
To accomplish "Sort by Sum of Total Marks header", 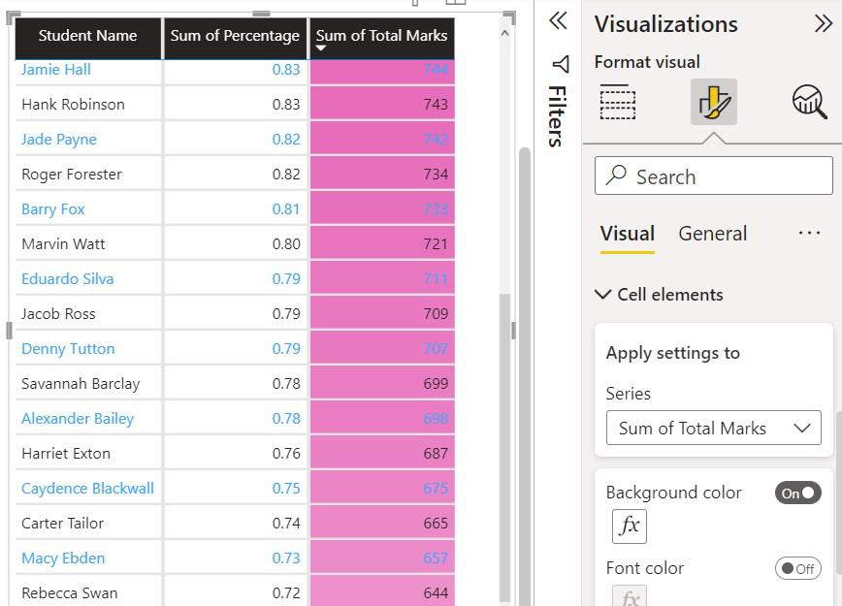I will click(381, 36).
